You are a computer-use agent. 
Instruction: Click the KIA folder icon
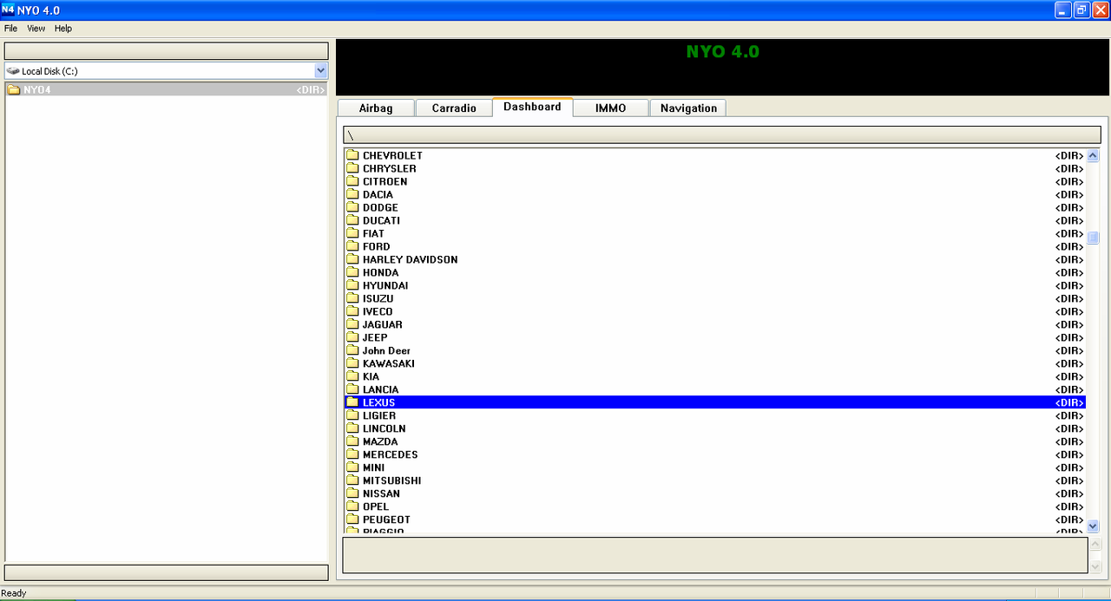pos(352,376)
